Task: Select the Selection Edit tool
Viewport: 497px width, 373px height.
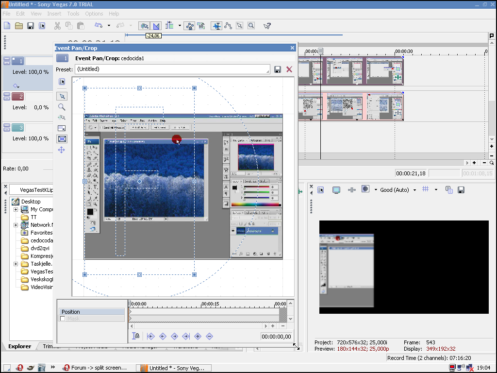Action: 240,26
